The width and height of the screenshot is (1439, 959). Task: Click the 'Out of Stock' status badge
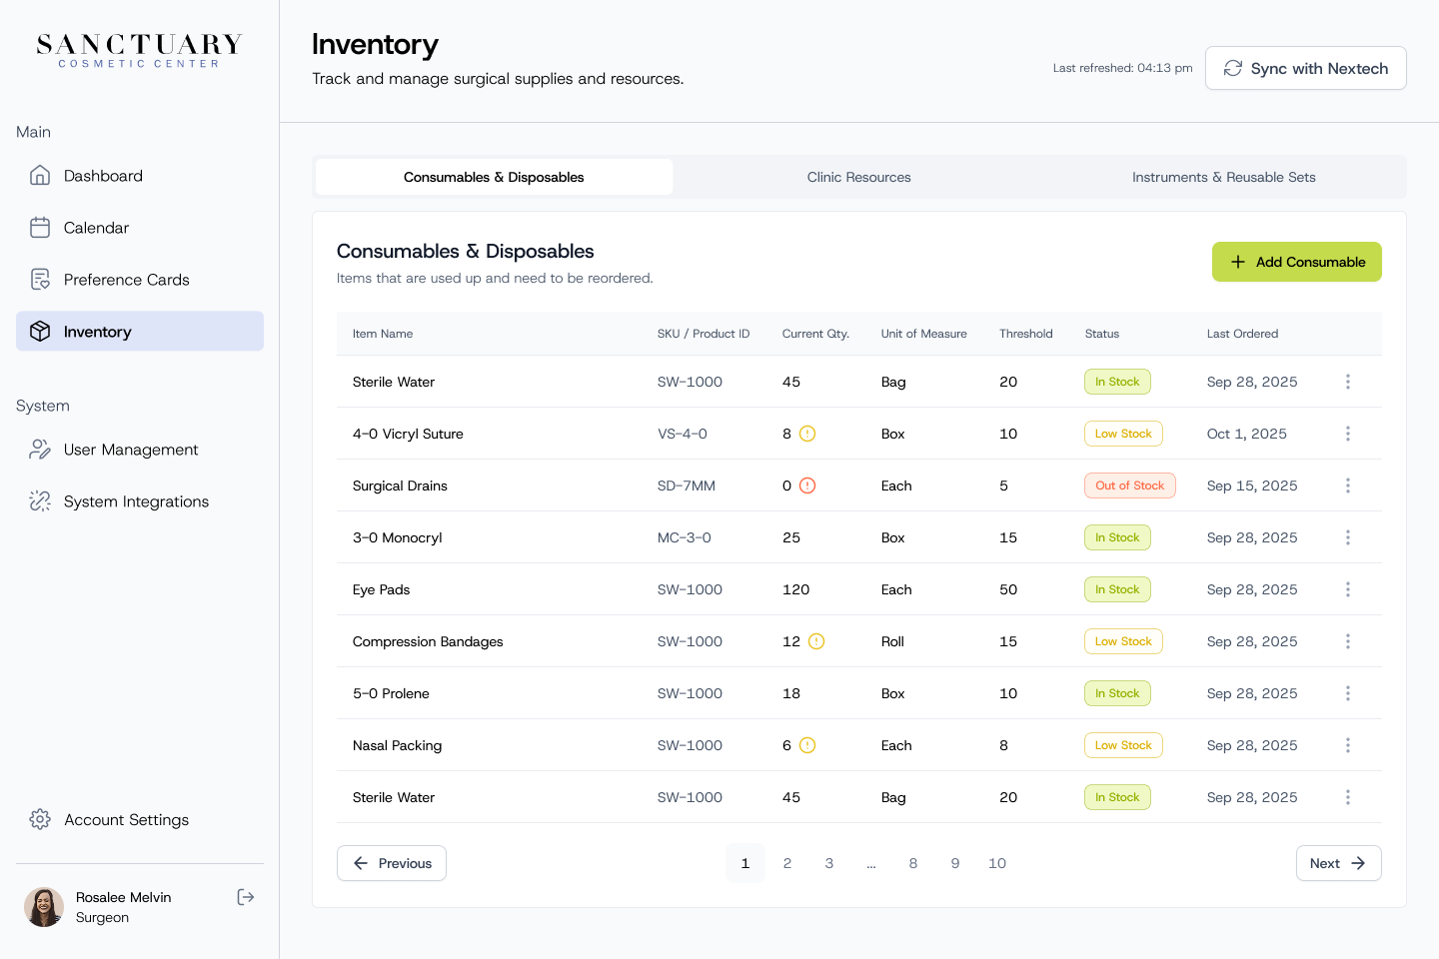click(x=1130, y=485)
